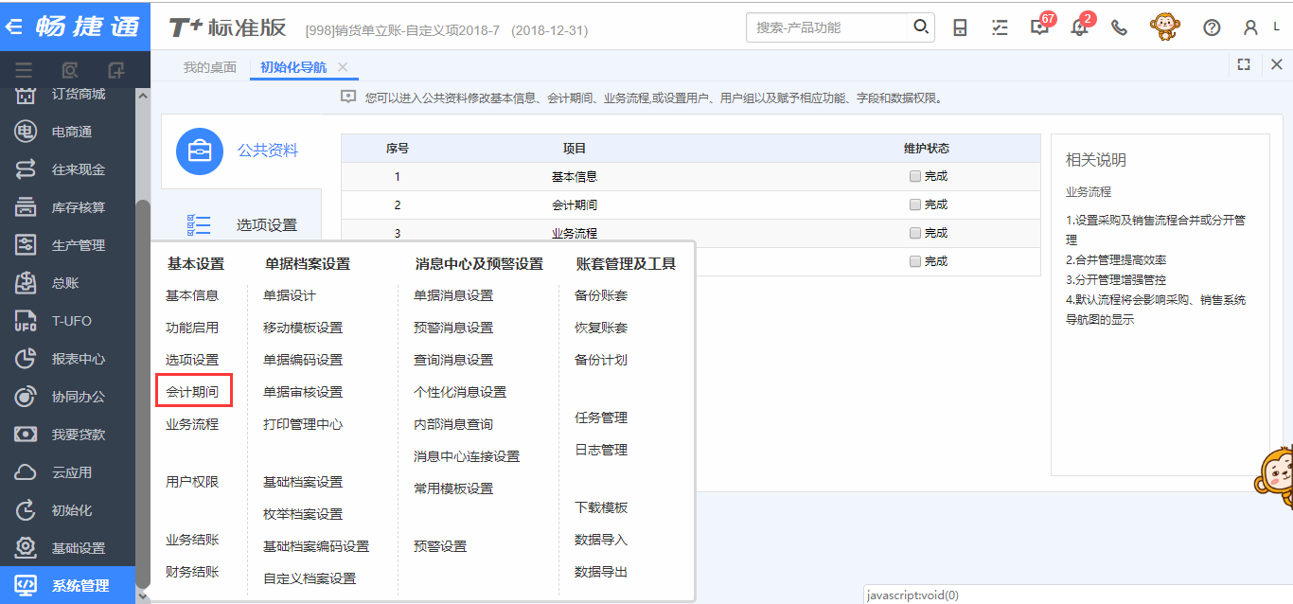Click the phone contact icon in header
This screenshot has height=604, width=1293.
tap(1119, 27)
